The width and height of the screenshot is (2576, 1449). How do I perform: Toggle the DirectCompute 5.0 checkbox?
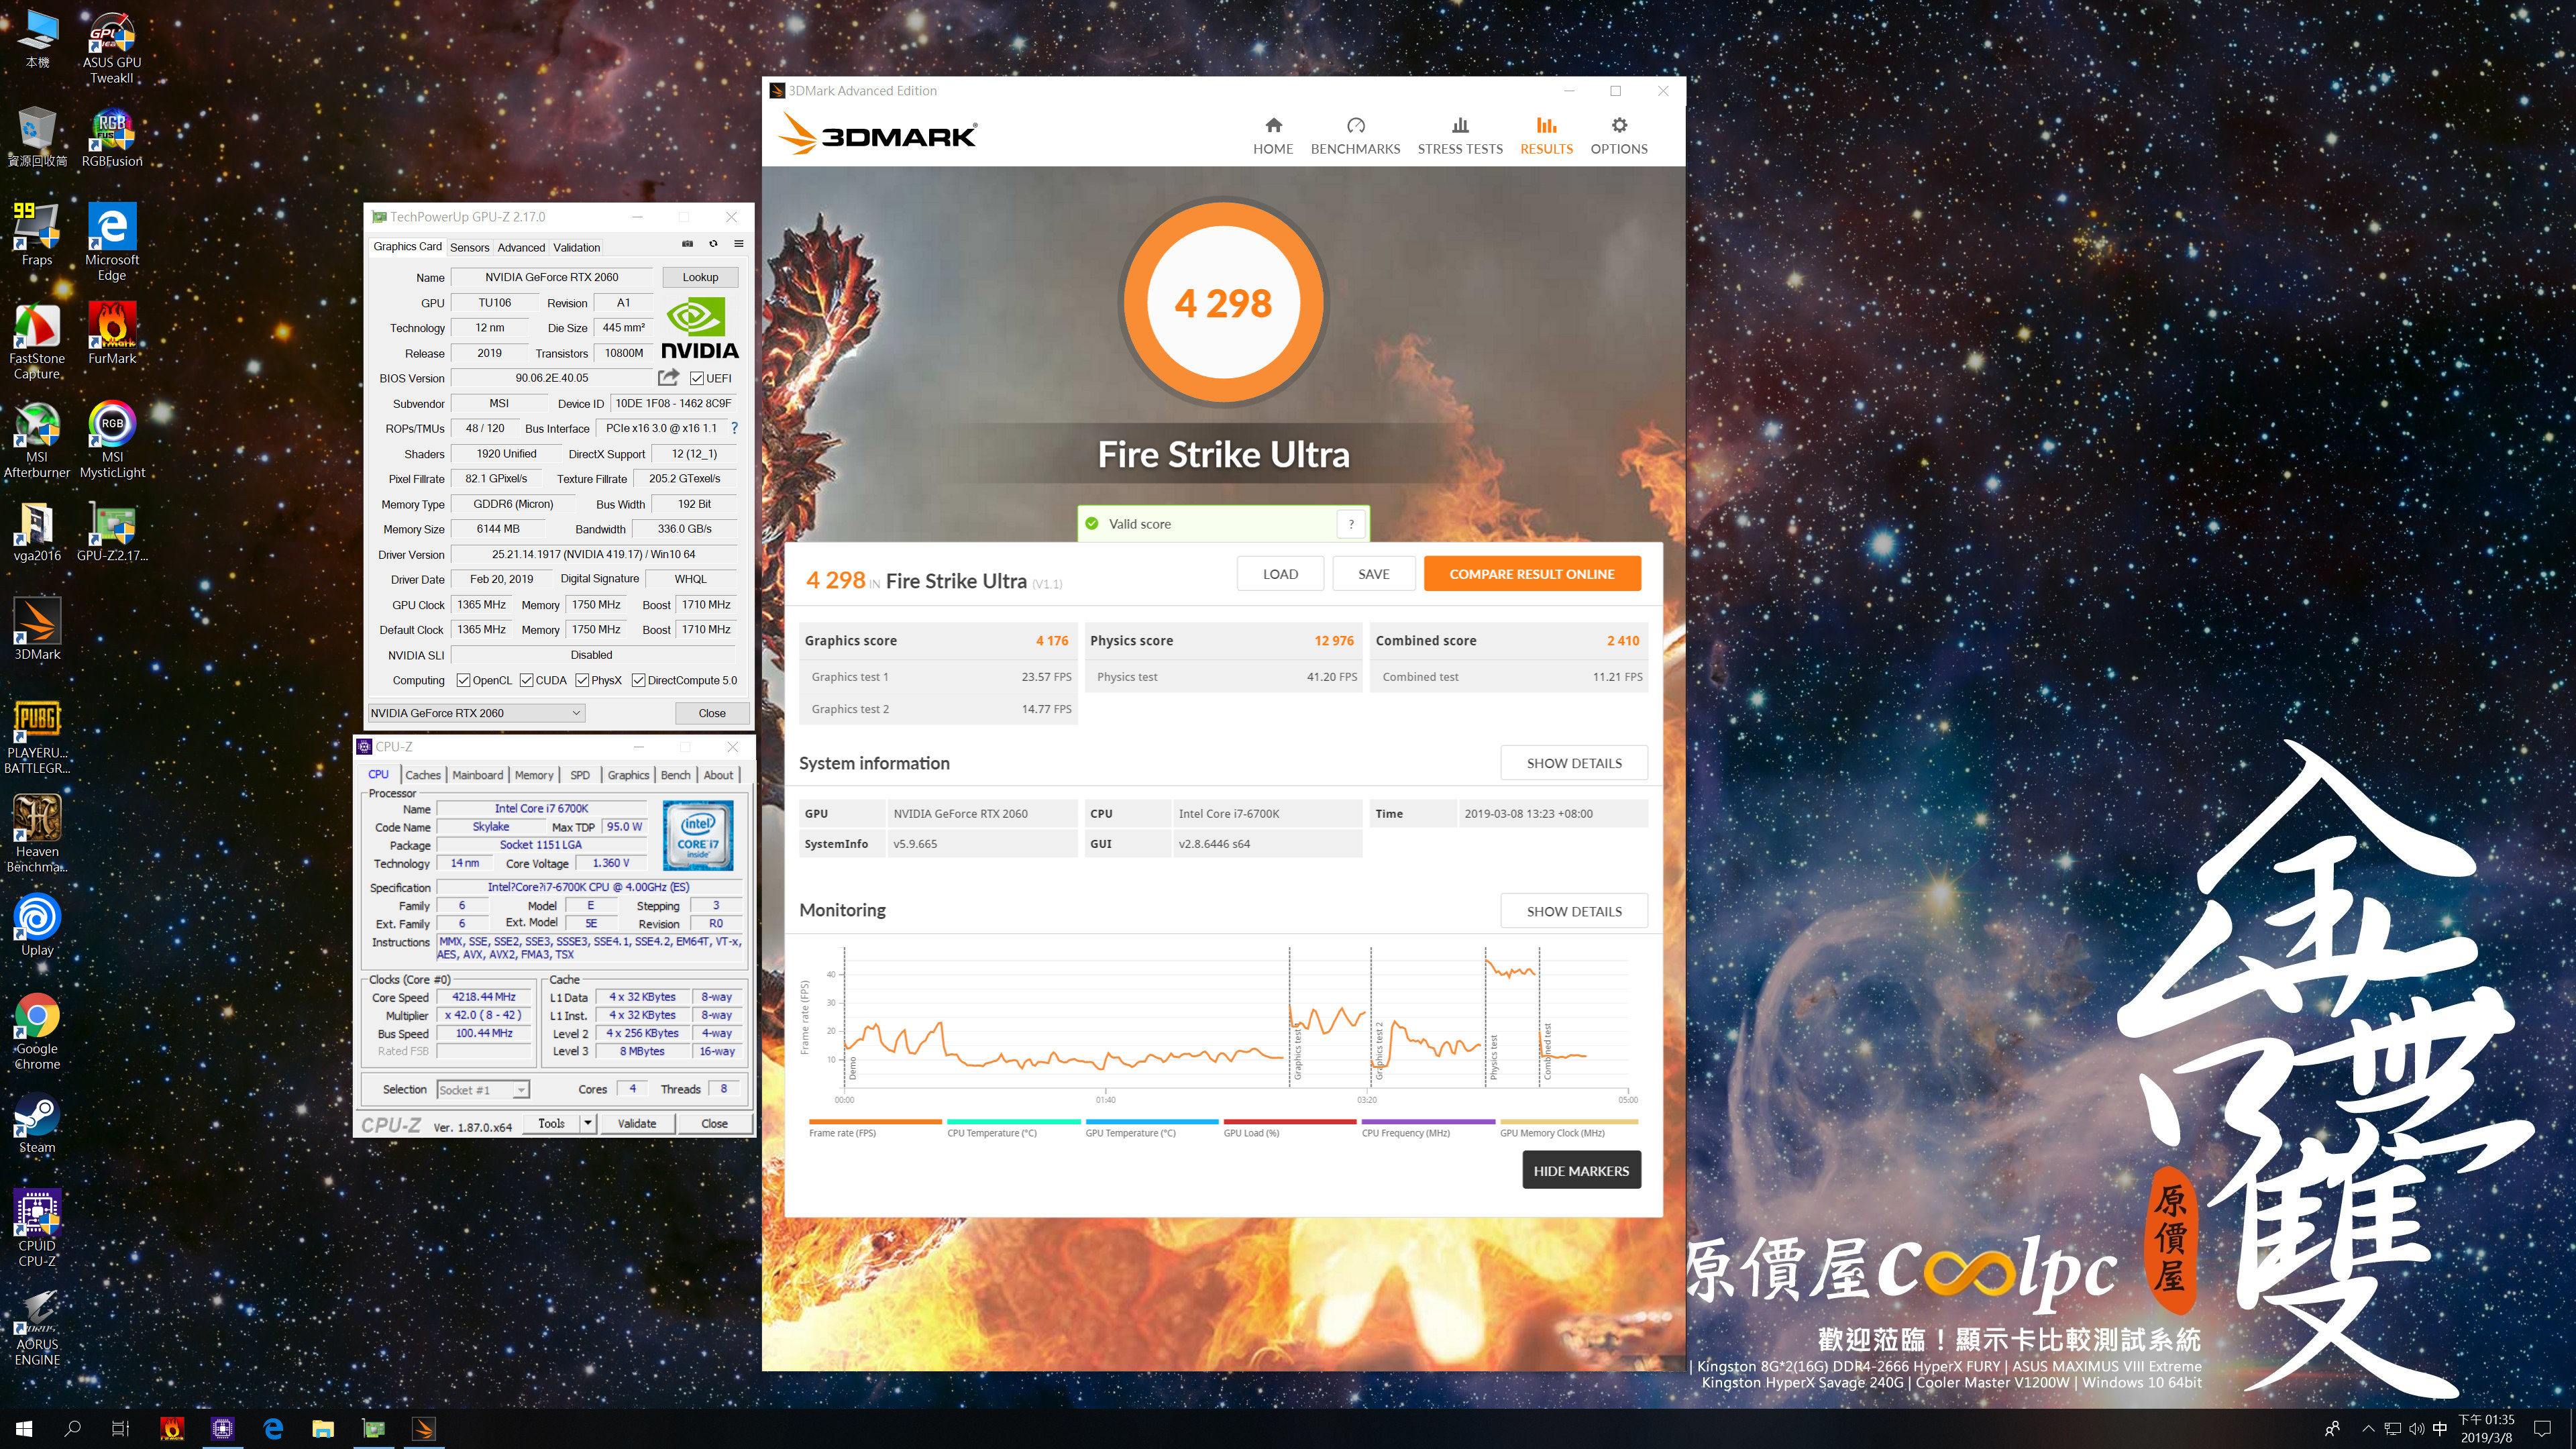coord(638,680)
